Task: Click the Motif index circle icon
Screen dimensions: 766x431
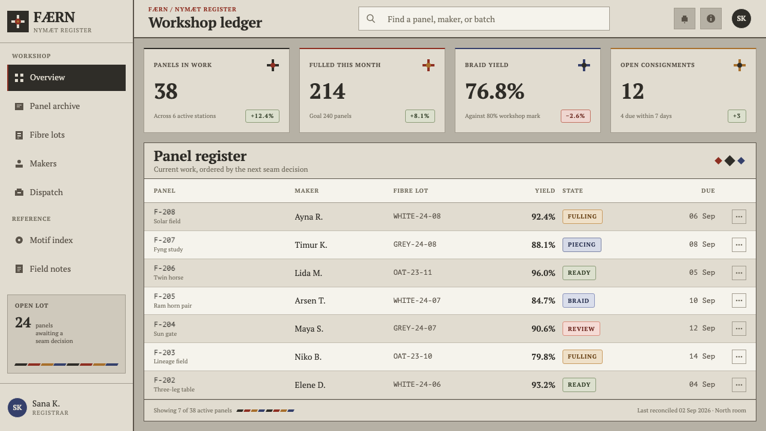Action: point(19,241)
